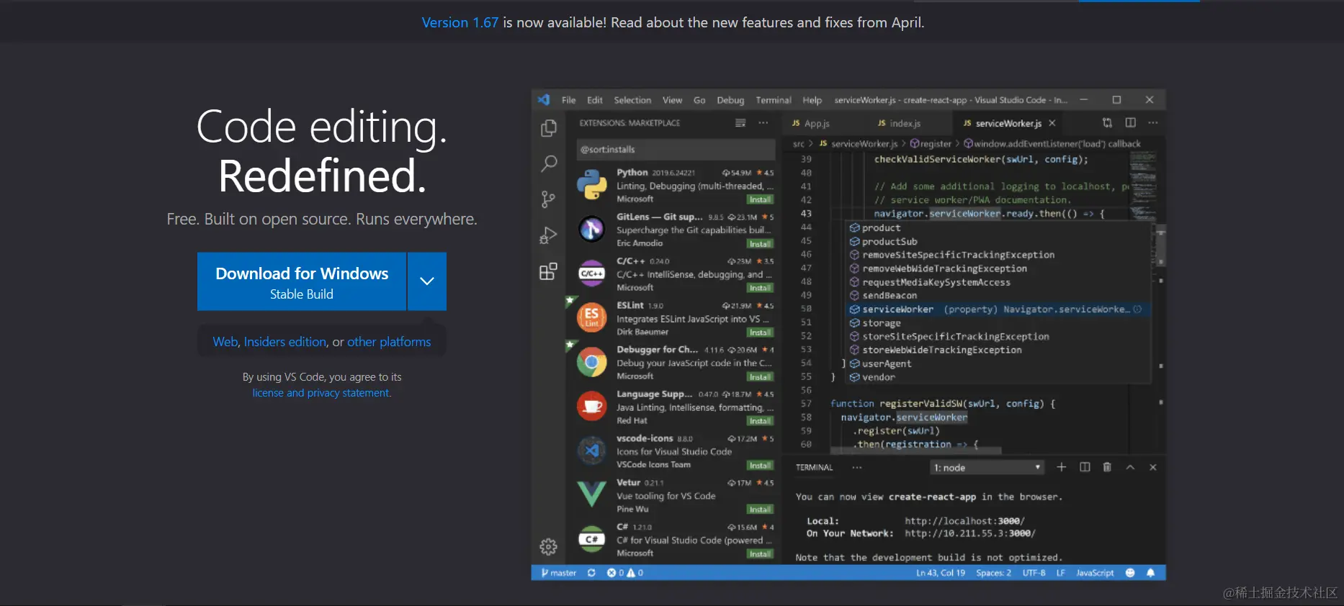Open the other platforms link
The width and height of the screenshot is (1344, 606).
(x=389, y=342)
